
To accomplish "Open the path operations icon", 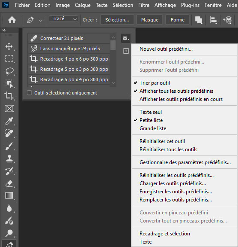I will (199, 20).
